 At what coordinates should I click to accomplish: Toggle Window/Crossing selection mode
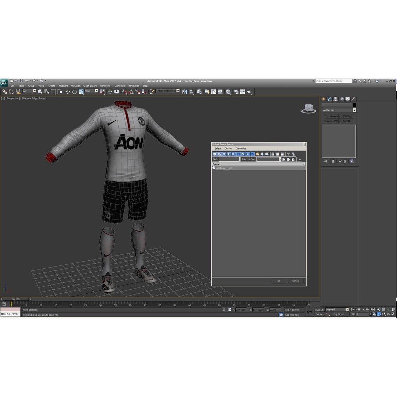(x=60, y=92)
